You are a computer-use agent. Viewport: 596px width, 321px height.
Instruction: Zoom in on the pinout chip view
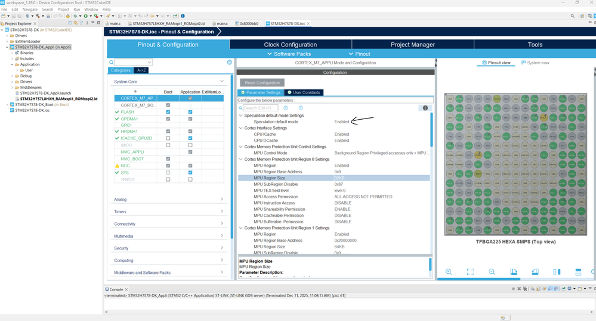click(x=449, y=272)
